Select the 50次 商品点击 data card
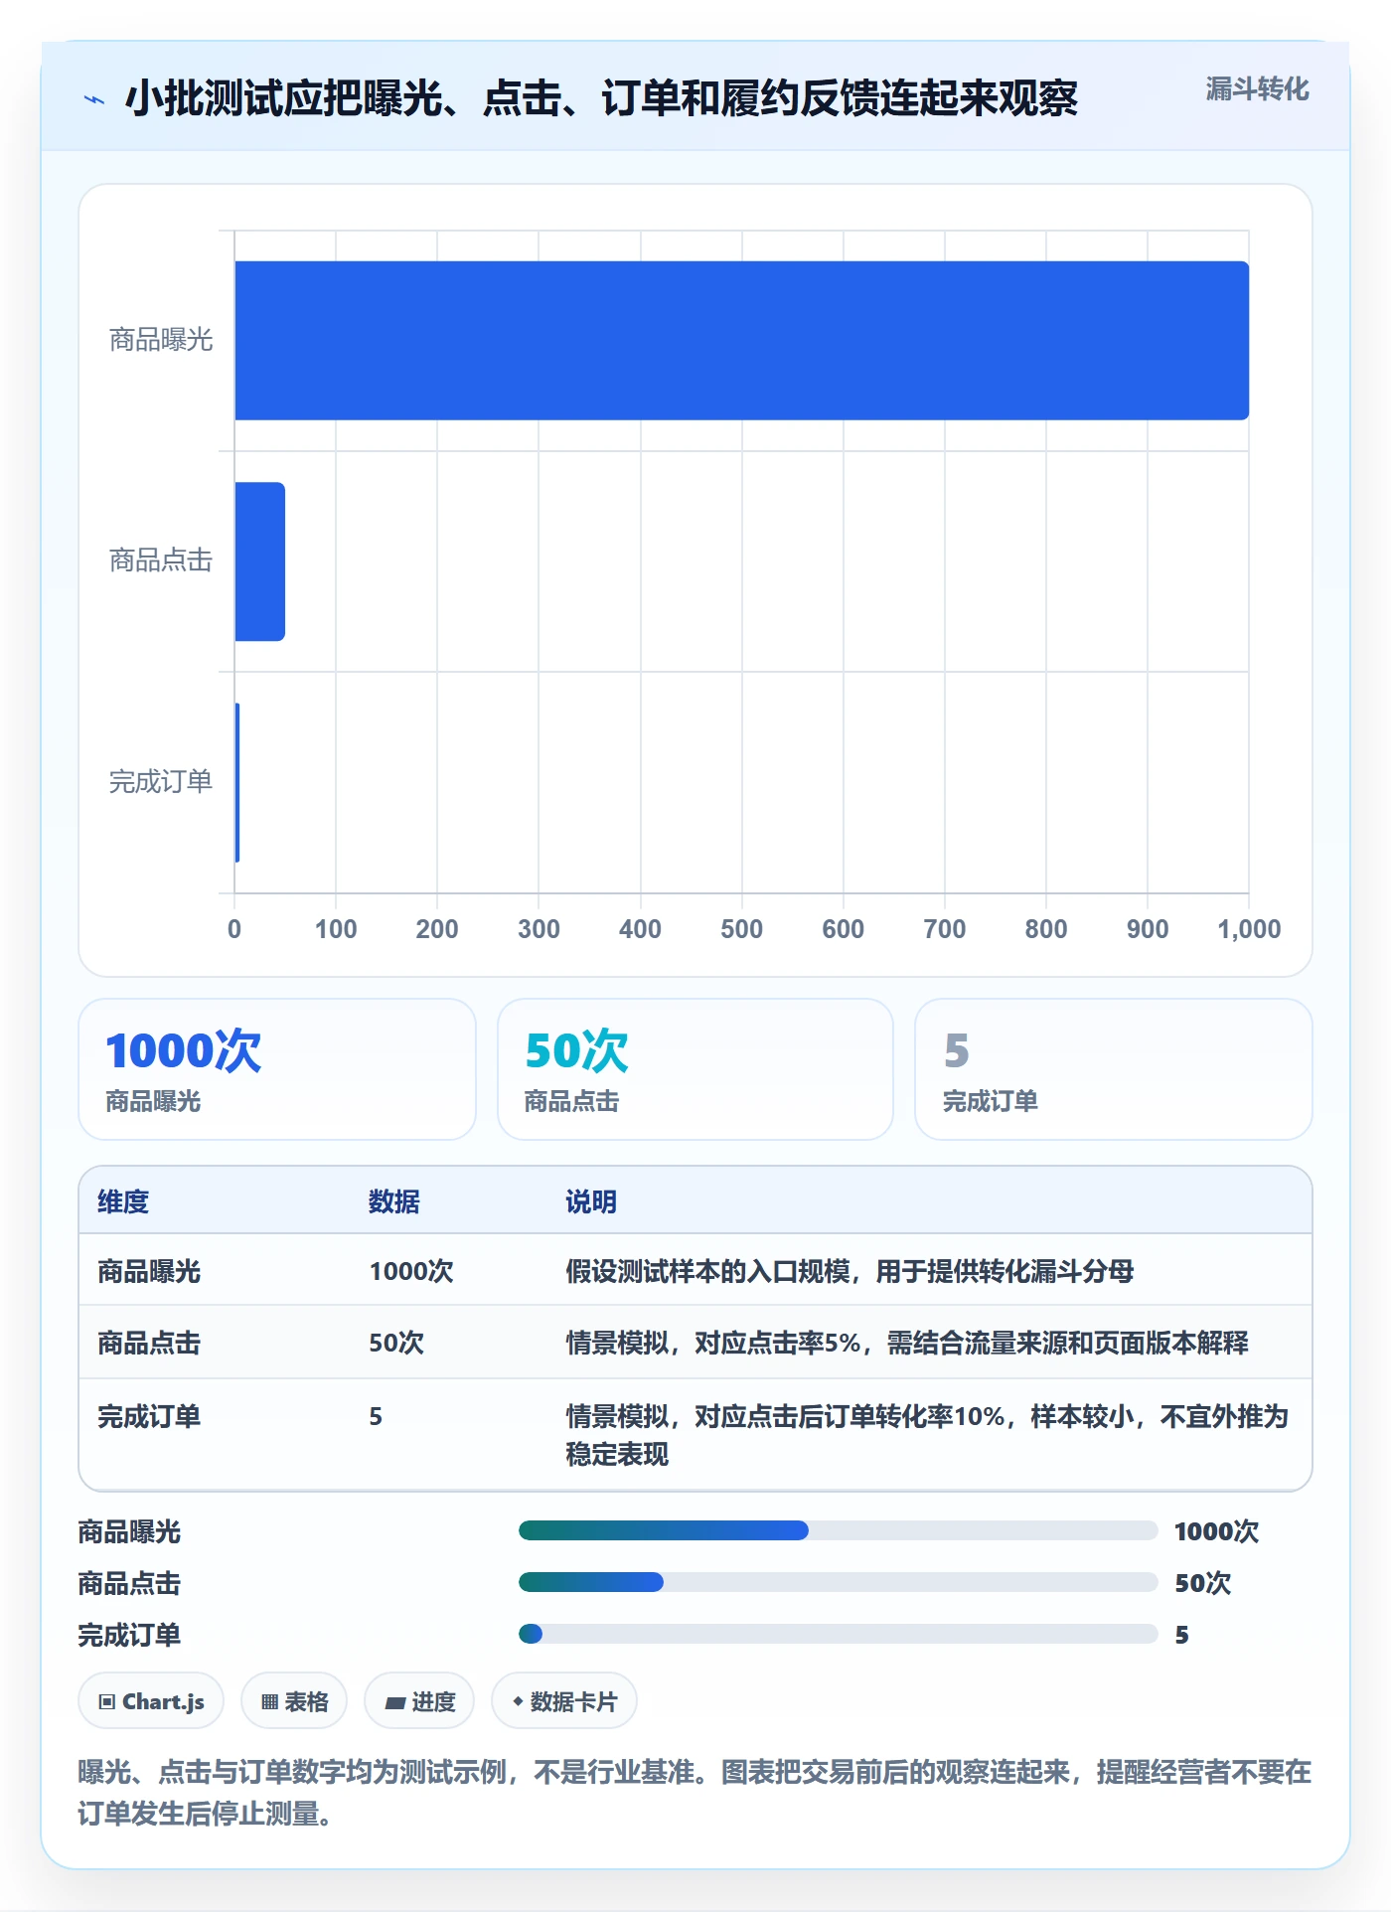This screenshot has width=1391, height=1912. click(x=695, y=1069)
